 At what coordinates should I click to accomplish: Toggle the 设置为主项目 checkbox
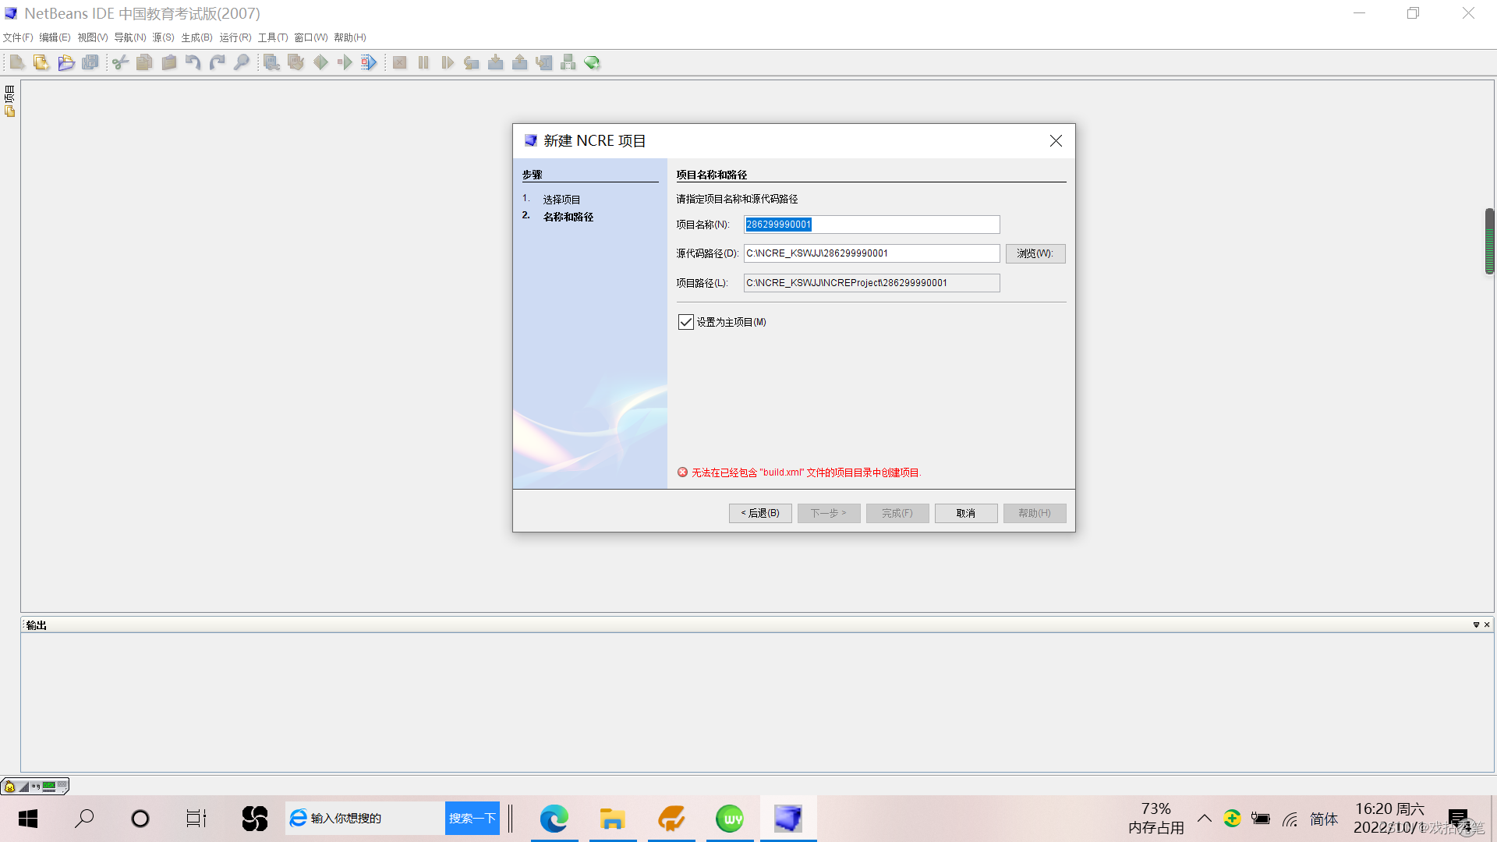[686, 322]
